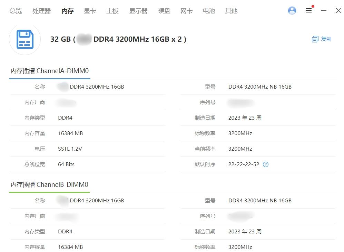Screen dimensions: 344x252
Task: Switch to the 总览 tab
Action: [16, 11]
